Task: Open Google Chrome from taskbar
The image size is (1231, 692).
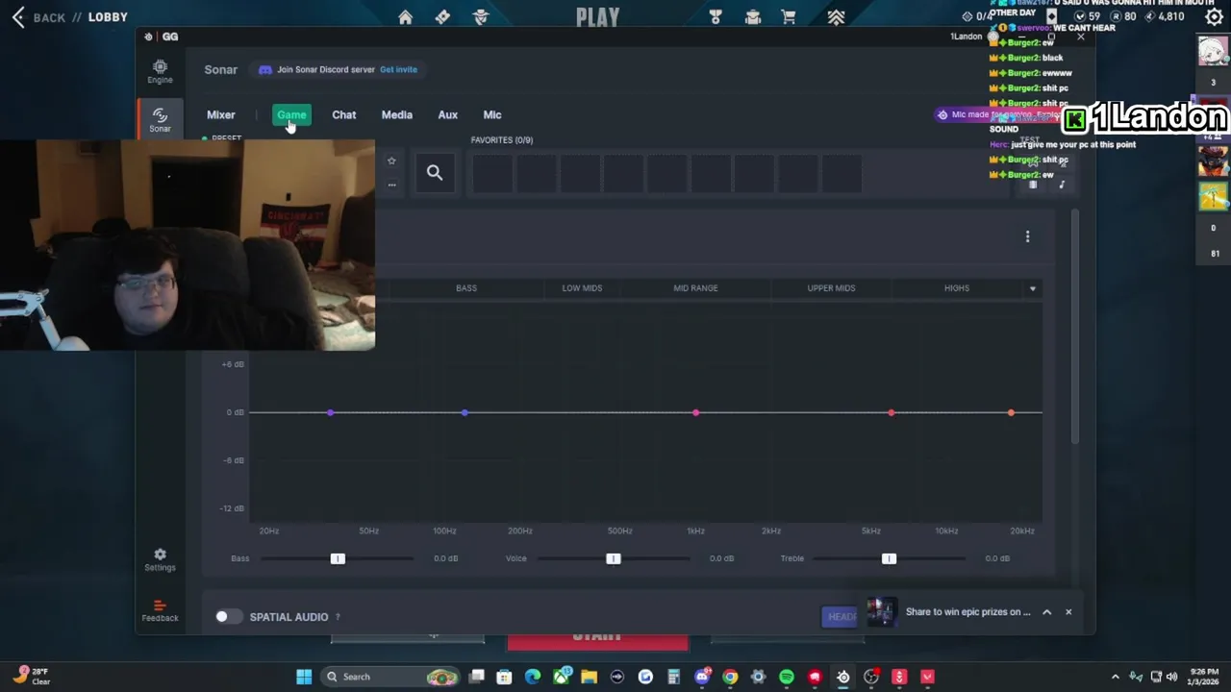Action: pyautogui.click(x=730, y=677)
